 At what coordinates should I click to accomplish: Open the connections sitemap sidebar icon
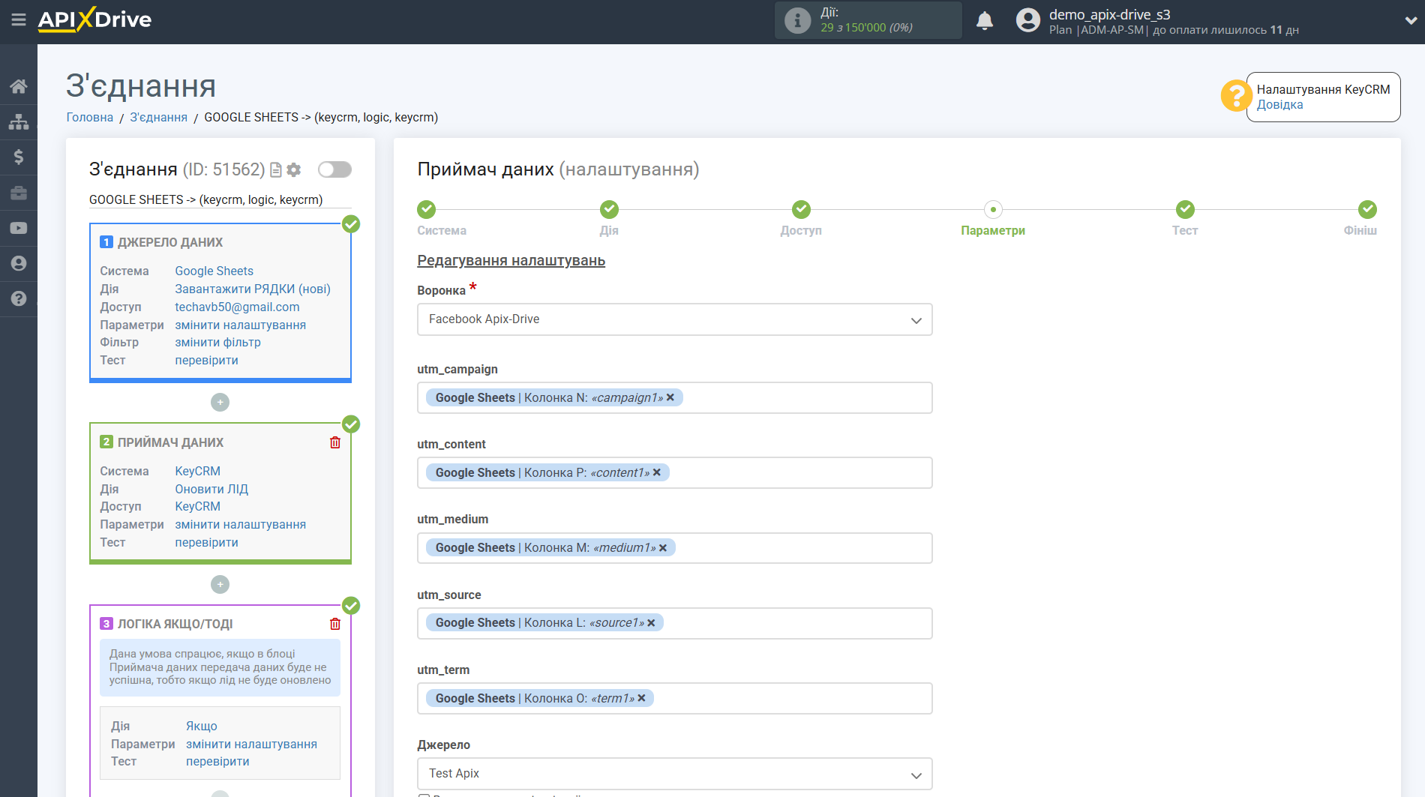pyautogui.click(x=19, y=121)
